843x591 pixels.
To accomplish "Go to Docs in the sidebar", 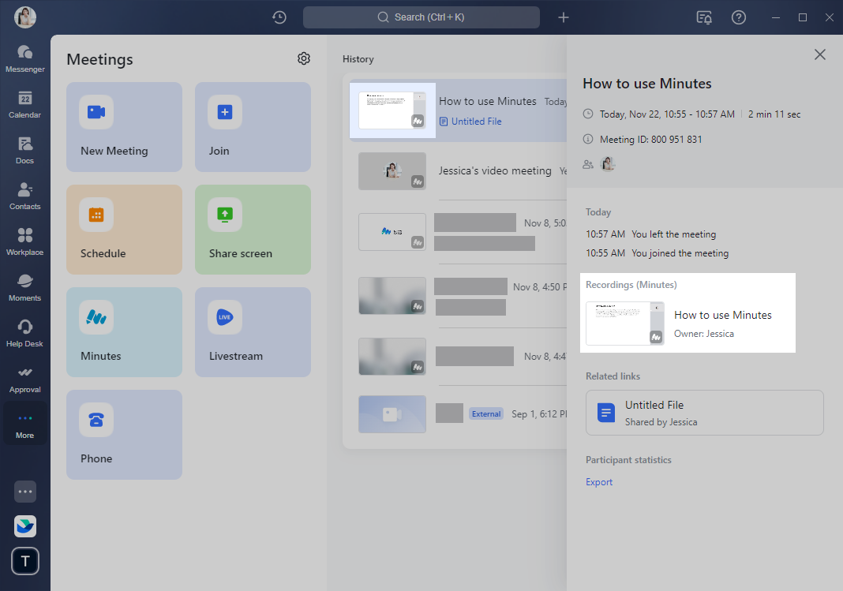I will coord(24,150).
